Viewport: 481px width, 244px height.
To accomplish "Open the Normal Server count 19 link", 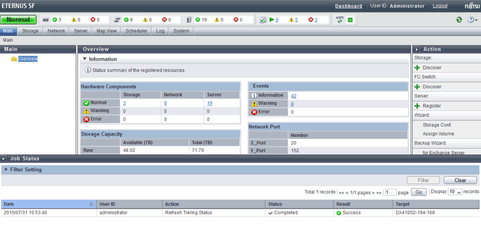I will pos(210,103).
